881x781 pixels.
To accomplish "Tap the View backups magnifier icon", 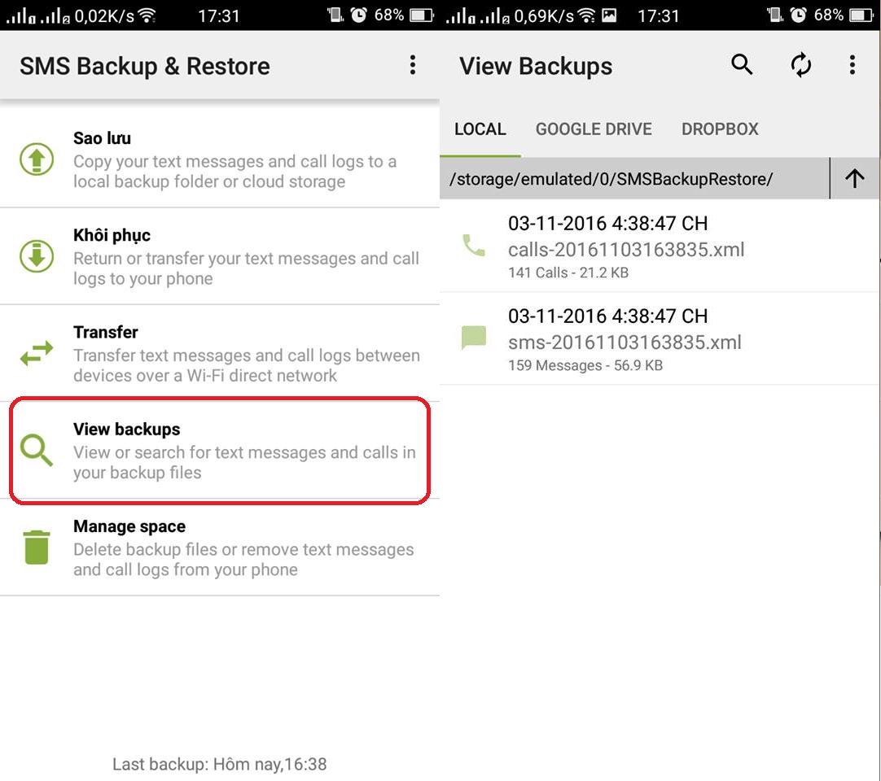I will click(37, 450).
